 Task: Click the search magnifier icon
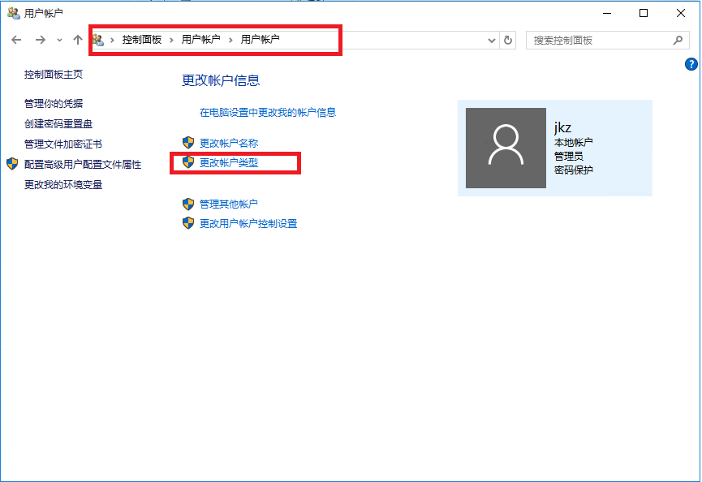pyautogui.click(x=677, y=39)
